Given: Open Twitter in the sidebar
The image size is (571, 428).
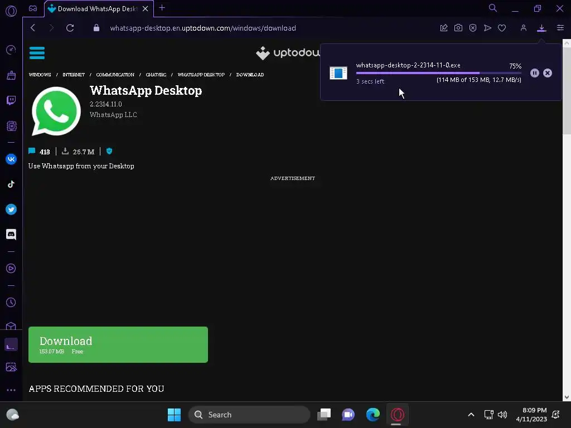Looking at the screenshot, I should 11,210.
